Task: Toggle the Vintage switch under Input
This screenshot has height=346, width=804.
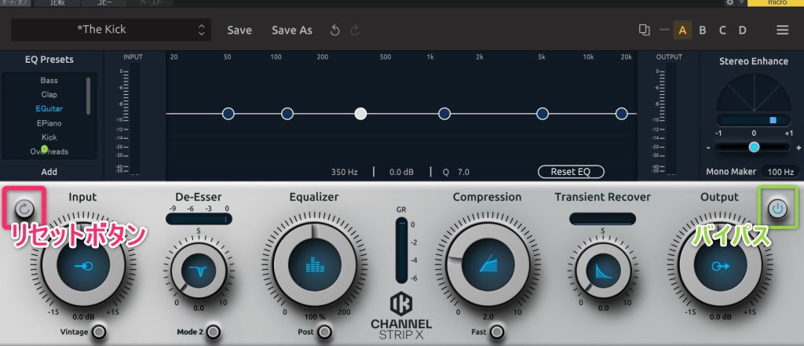Action: [99, 333]
